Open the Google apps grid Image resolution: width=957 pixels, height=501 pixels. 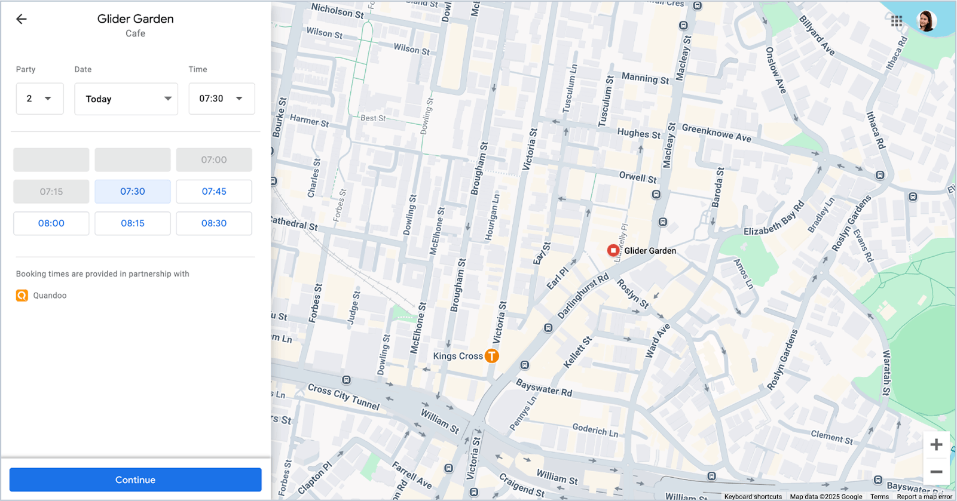tap(896, 21)
